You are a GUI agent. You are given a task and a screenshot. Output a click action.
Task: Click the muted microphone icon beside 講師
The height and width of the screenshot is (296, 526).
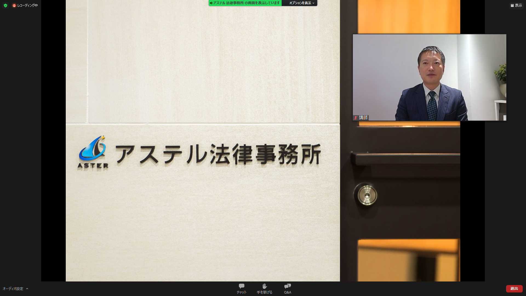coord(356,118)
